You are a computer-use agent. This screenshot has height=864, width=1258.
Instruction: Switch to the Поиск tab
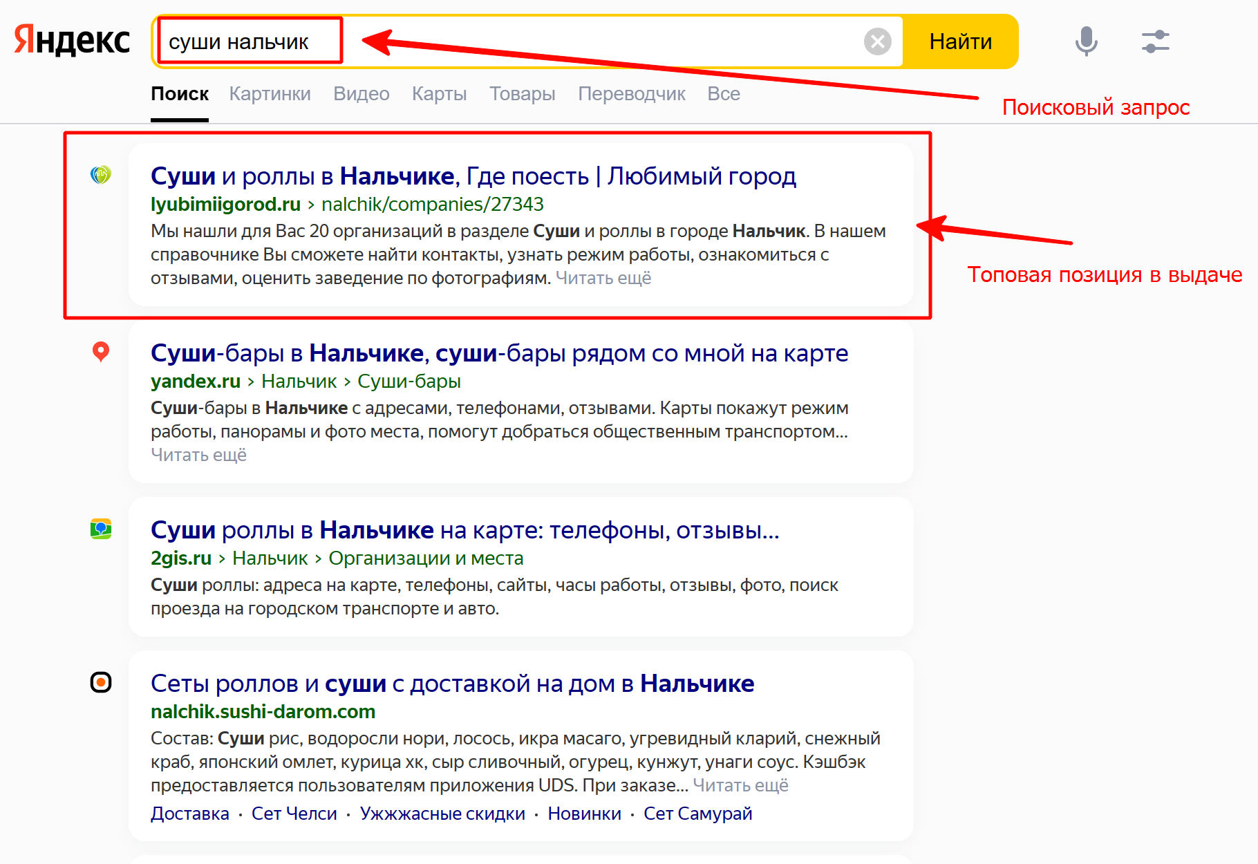(x=180, y=94)
